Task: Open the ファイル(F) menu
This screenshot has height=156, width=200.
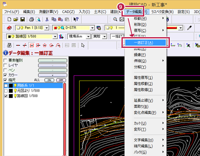Action: pyautogui.click(x=12, y=12)
